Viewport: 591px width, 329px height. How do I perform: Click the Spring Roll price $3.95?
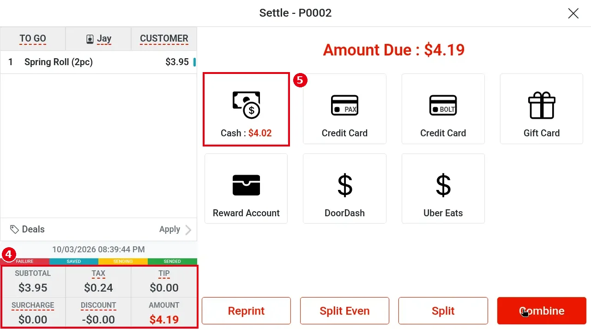tap(177, 62)
